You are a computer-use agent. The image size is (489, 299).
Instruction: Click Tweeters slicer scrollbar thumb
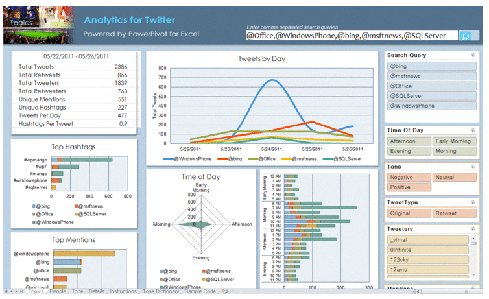point(473,243)
